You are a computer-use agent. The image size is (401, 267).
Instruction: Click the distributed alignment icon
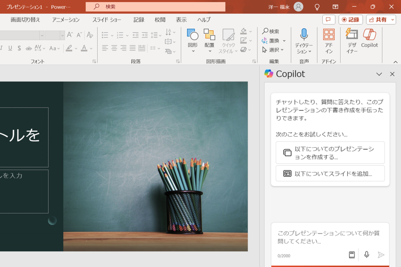tap(142, 48)
